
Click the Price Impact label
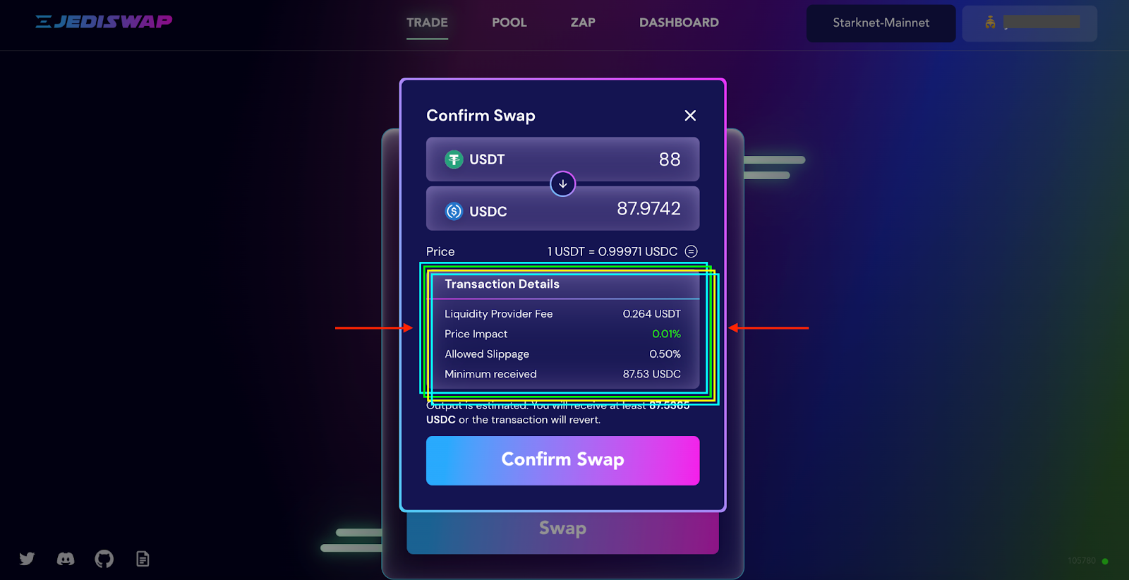tap(476, 334)
